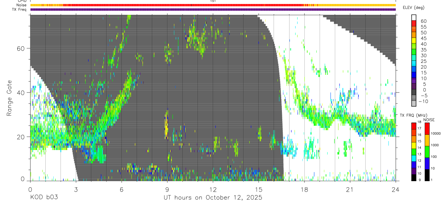Click the white top segment of ELEV colorbar
This screenshot has width=445, height=205.
click(x=414, y=17)
